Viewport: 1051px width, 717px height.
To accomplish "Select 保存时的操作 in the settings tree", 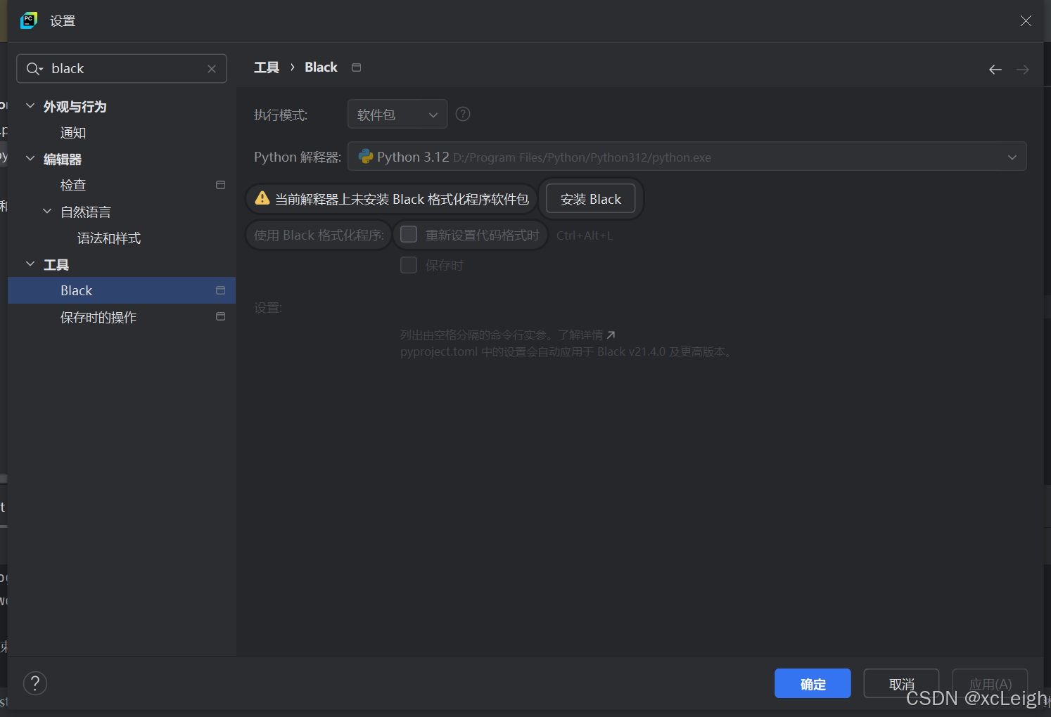I will click(98, 317).
